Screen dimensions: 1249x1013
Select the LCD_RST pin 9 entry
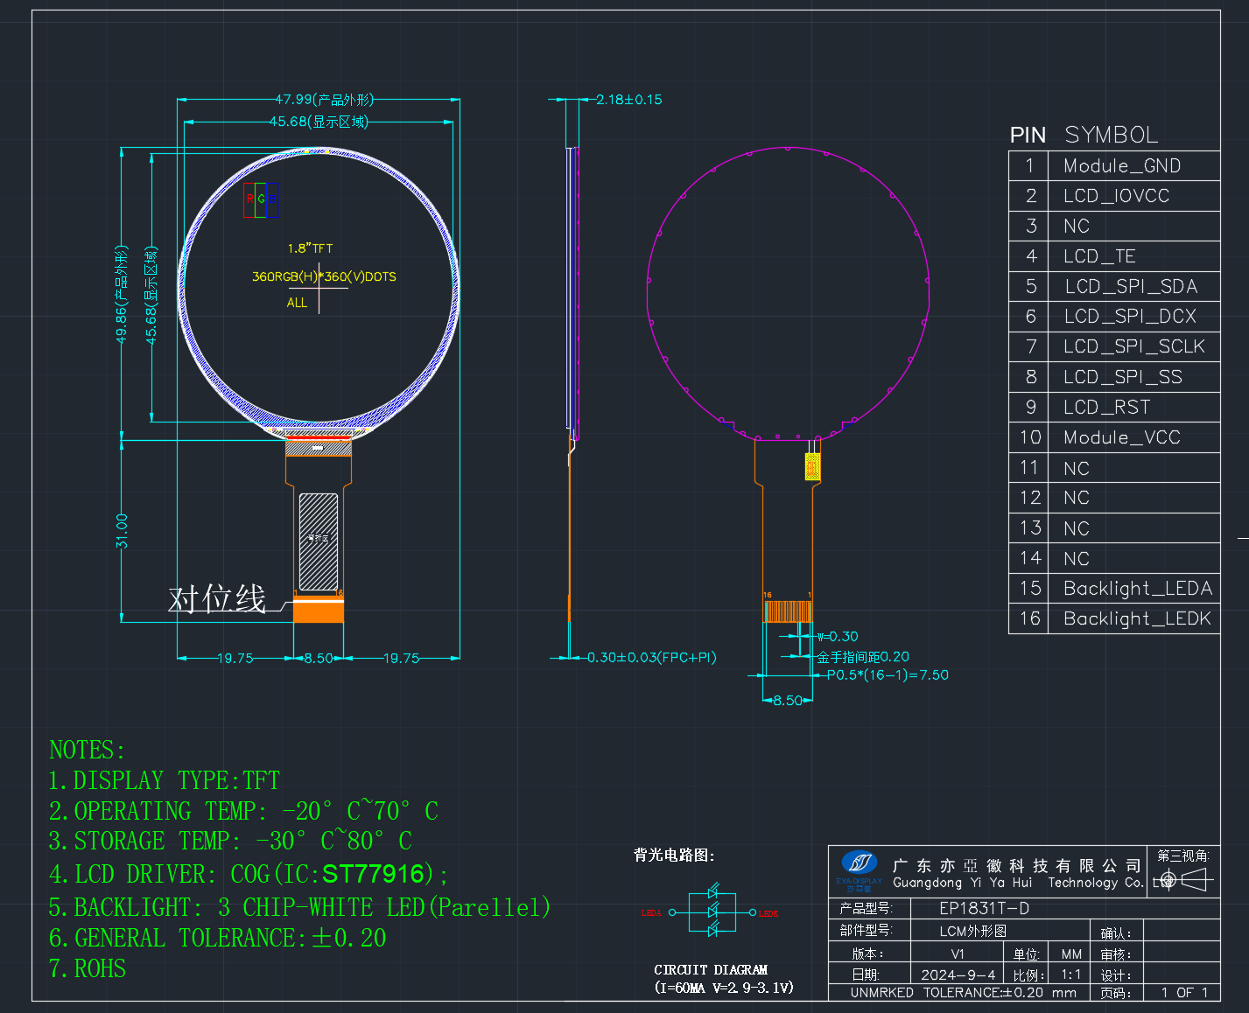(1106, 407)
